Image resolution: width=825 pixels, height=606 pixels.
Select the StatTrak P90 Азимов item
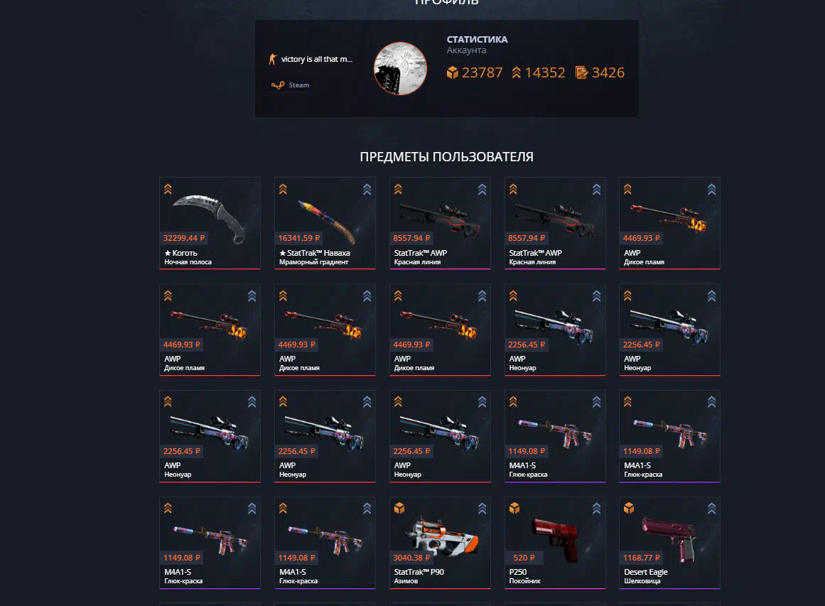pyautogui.click(x=440, y=543)
